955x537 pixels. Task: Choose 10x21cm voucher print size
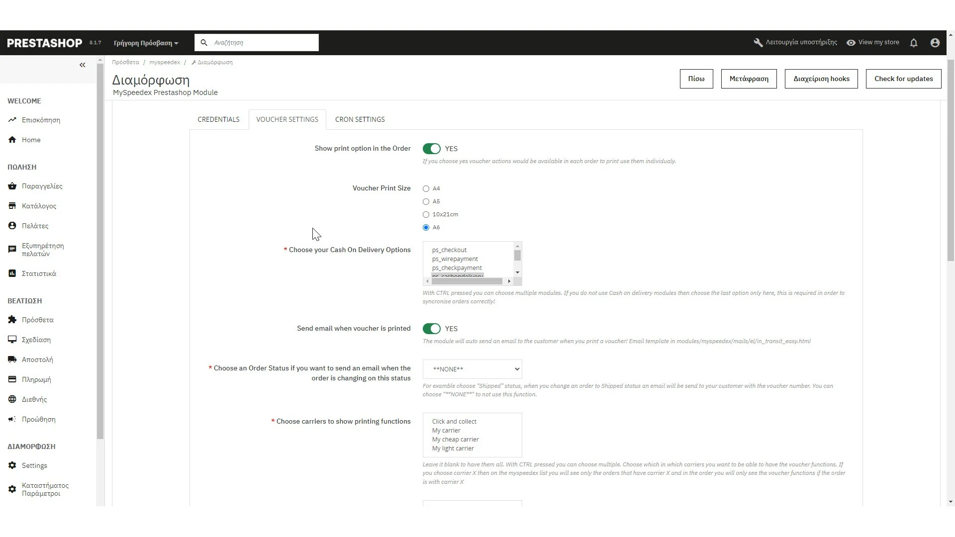(x=426, y=215)
